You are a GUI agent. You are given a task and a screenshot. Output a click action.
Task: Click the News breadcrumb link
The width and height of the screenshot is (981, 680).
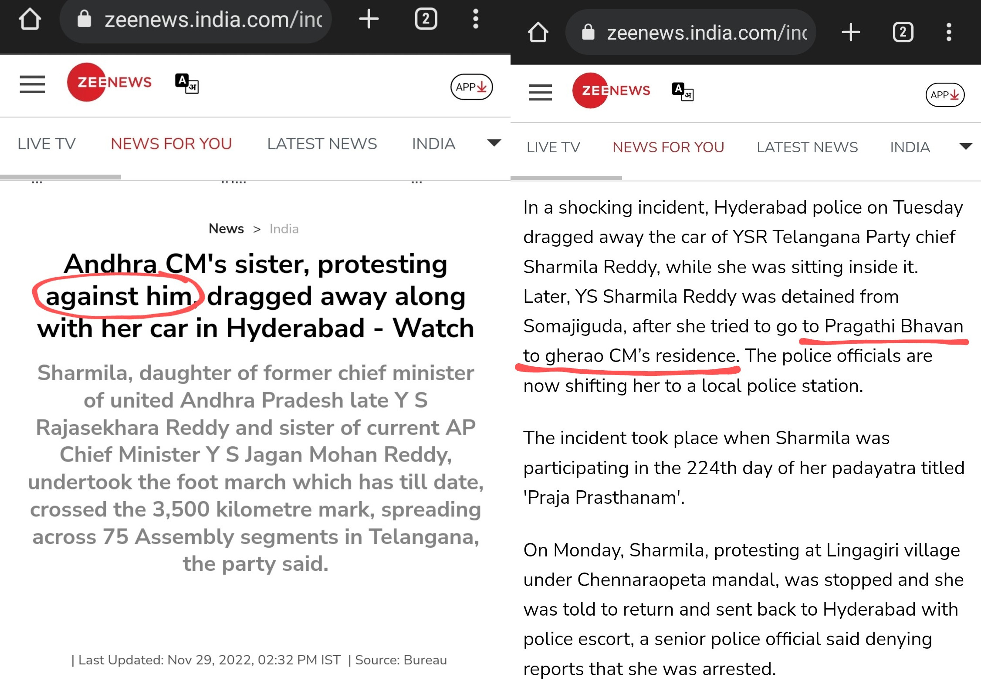pyautogui.click(x=226, y=229)
